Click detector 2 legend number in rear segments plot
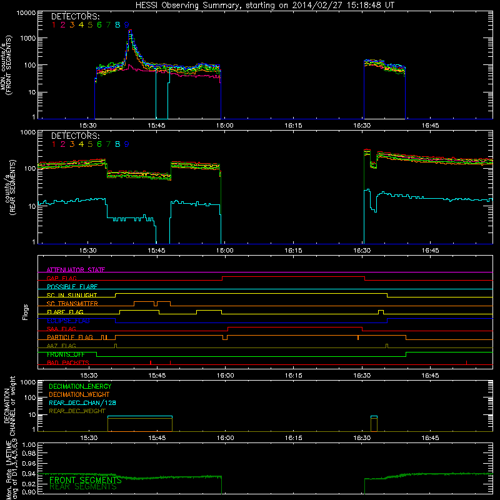The width and height of the screenshot is (500, 500). [x=63, y=144]
